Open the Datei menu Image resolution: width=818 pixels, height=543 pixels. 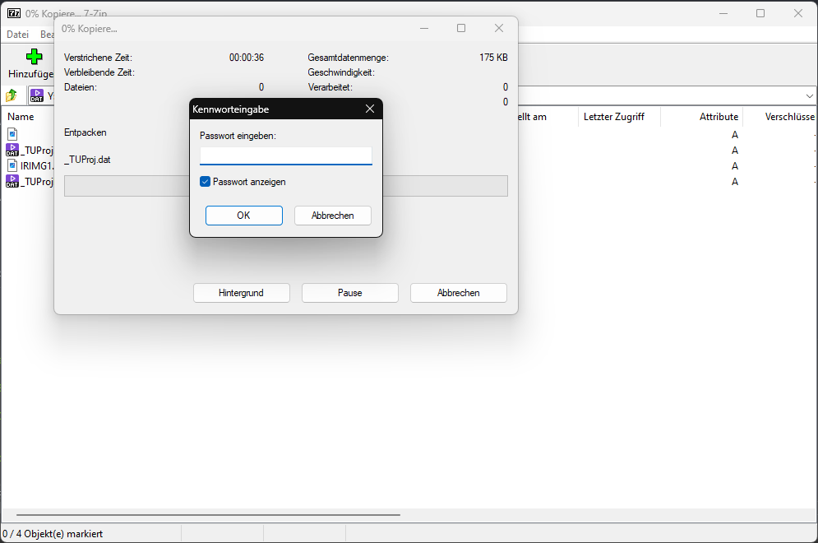17,35
